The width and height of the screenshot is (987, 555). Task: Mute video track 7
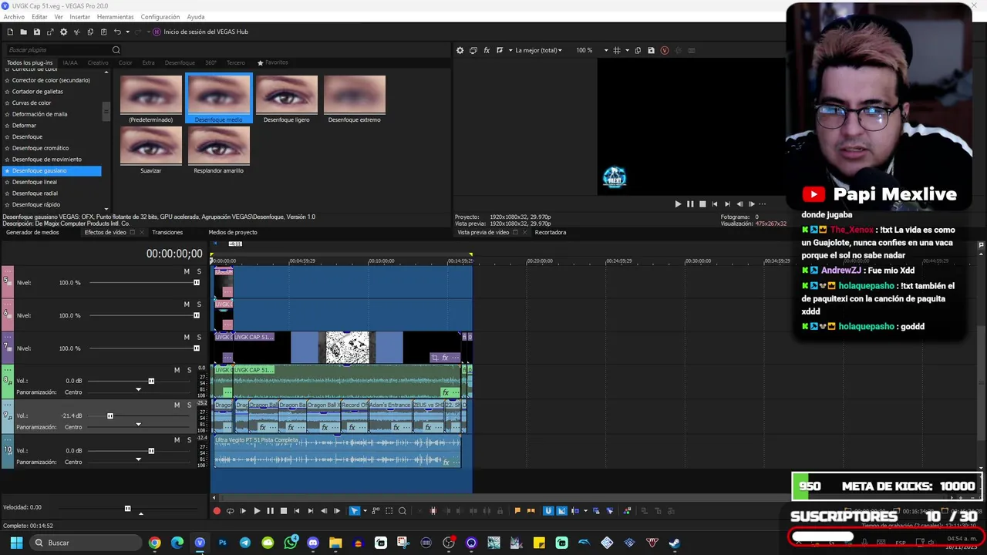coord(187,337)
